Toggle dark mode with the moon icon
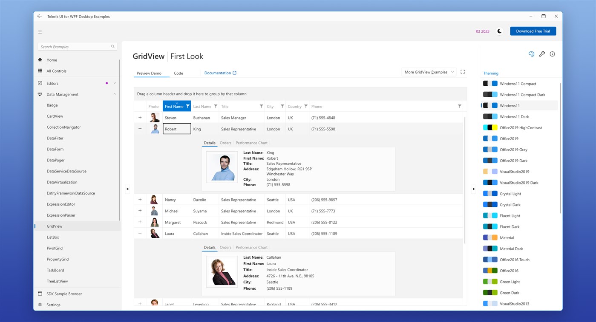Viewport: 596px width, 322px height. (x=499, y=31)
